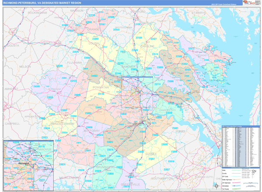The image size is (262, 192).
Task: Click the compass rose symbol
Action: [x=217, y=186]
